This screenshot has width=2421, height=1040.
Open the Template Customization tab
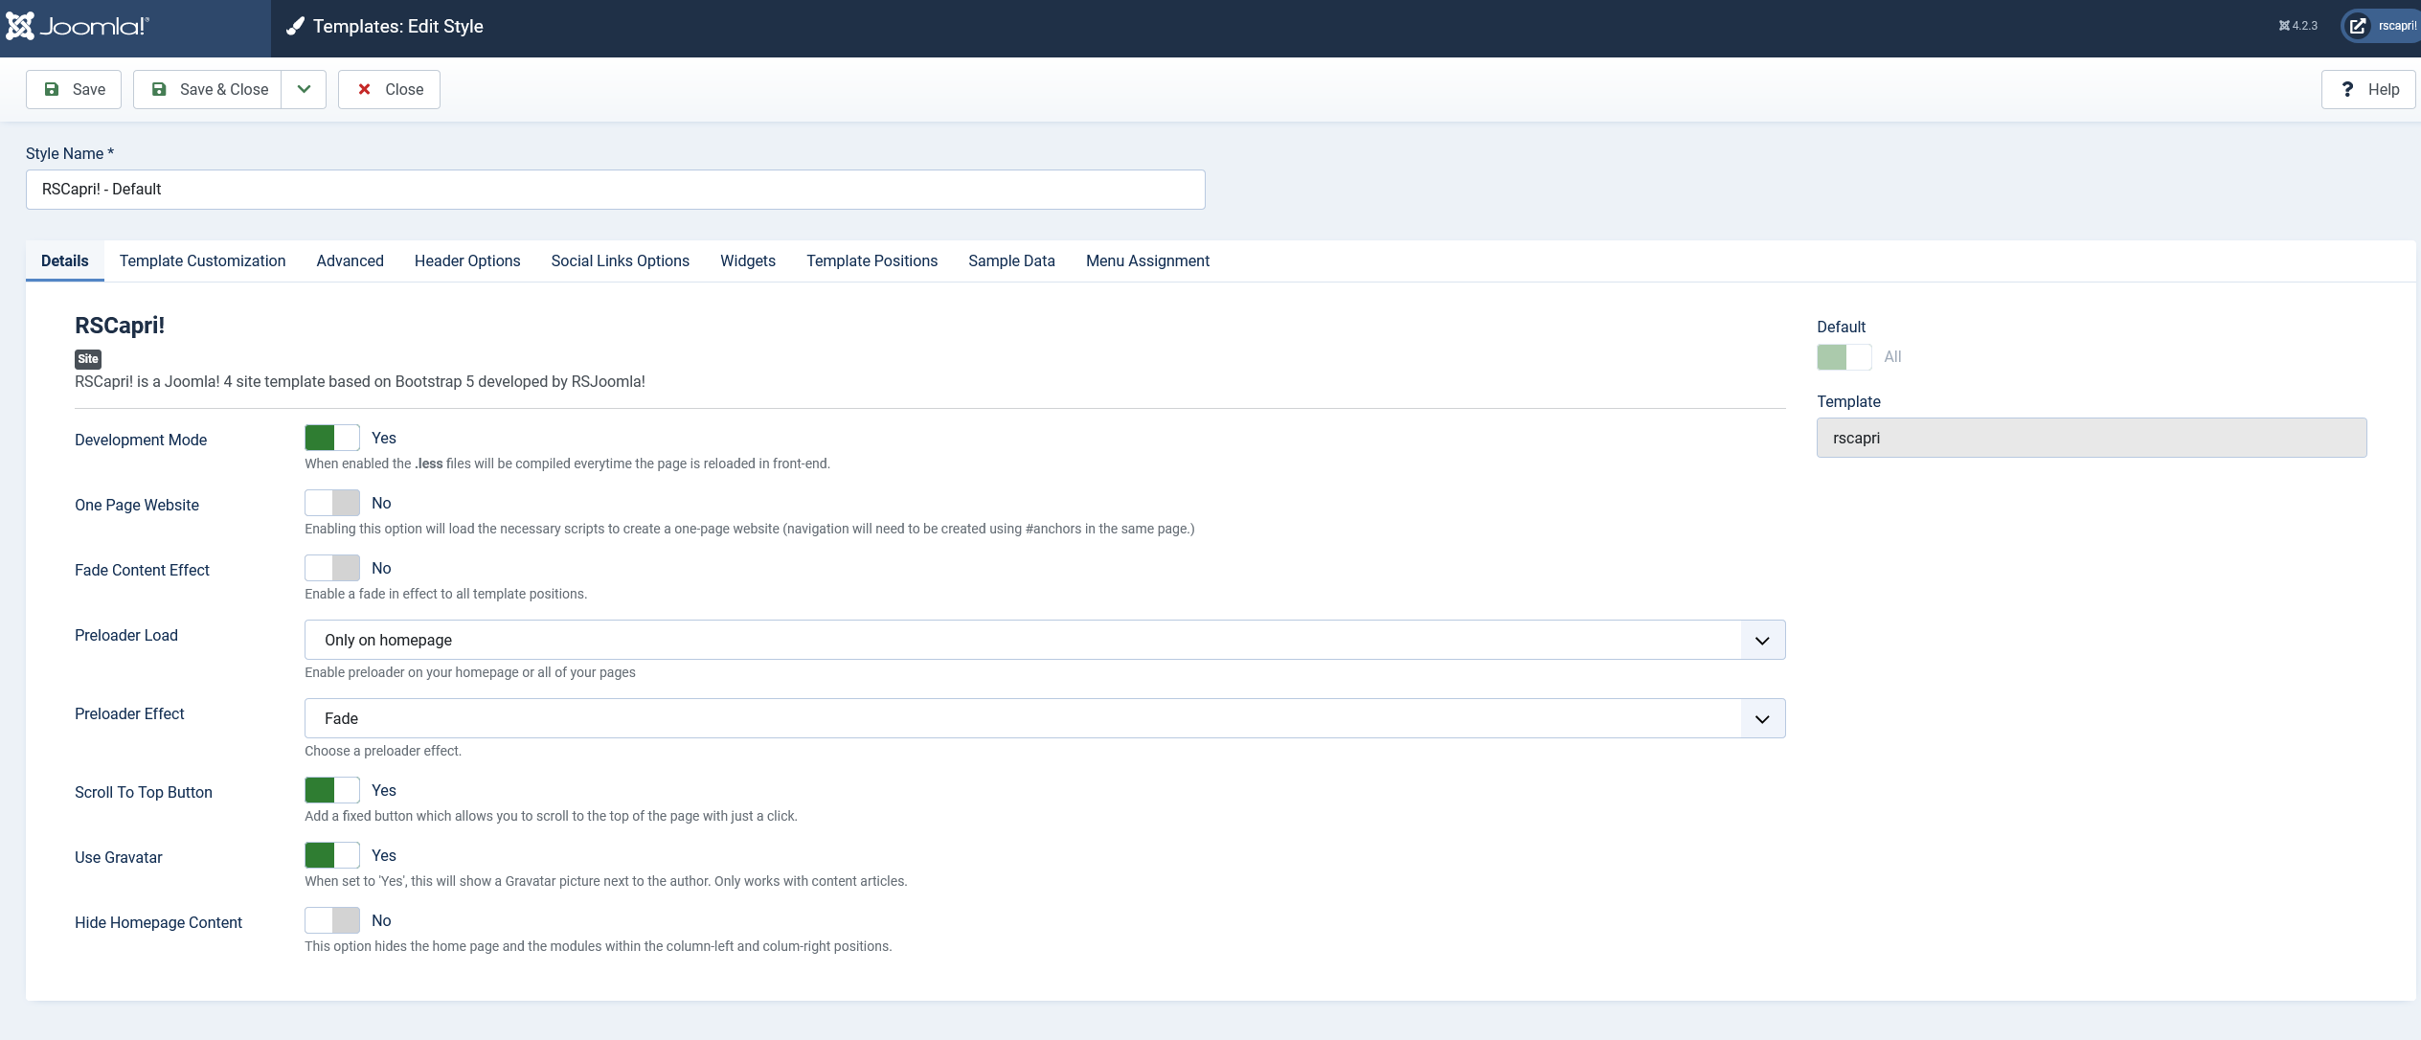[x=203, y=260]
